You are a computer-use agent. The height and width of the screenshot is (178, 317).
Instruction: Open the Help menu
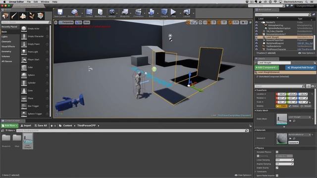pos(55,2)
